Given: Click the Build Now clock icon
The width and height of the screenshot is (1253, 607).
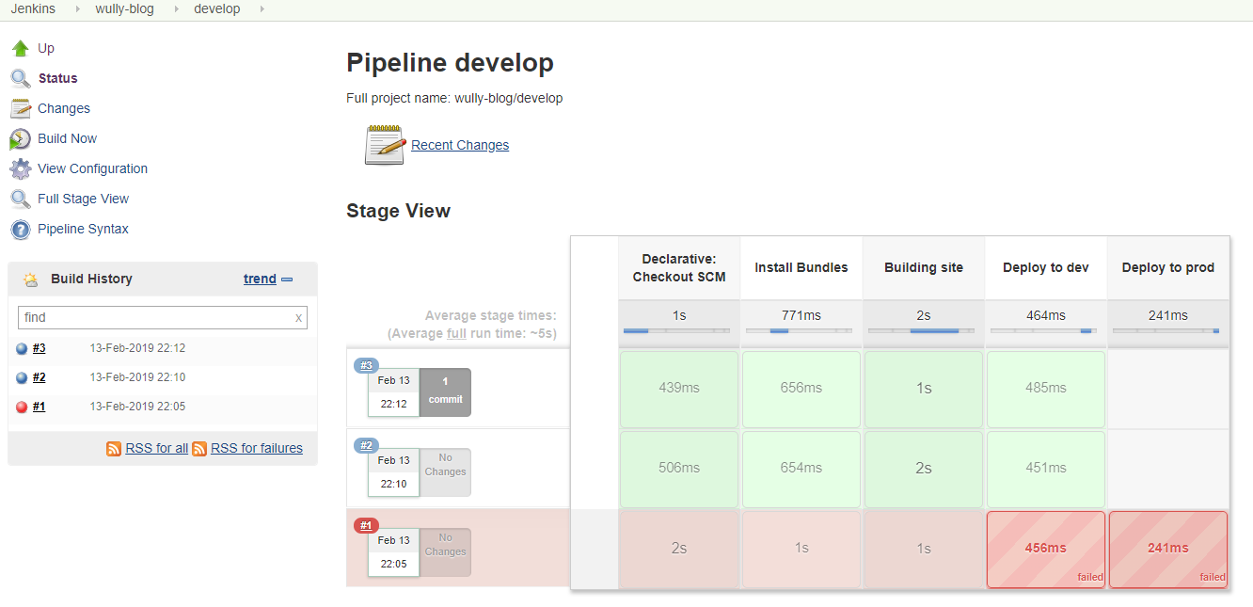Looking at the screenshot, I should pos(20,139).
